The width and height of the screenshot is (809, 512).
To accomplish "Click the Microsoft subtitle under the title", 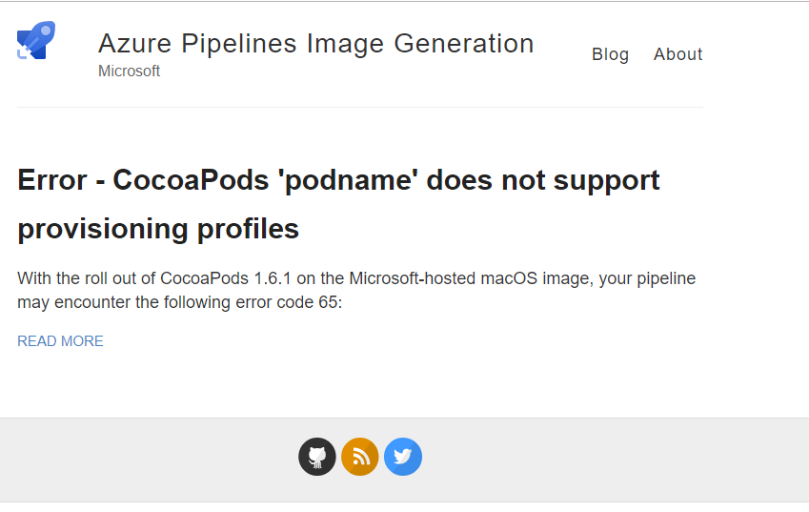I will (129, 72).
